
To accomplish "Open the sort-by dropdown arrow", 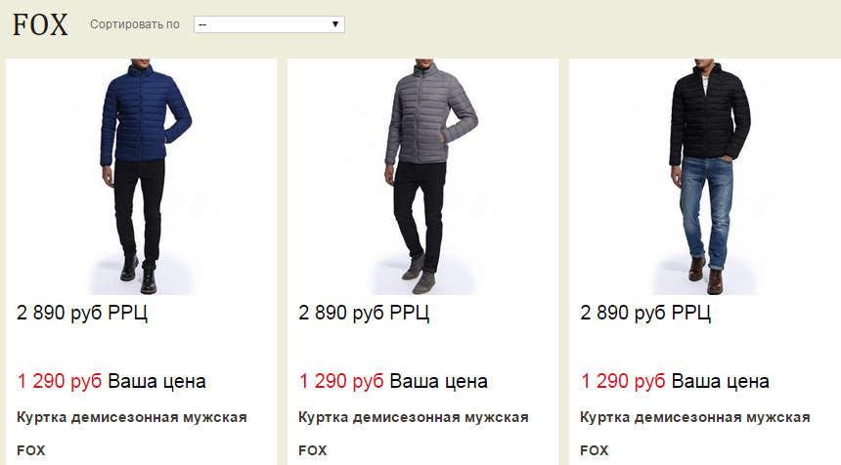I will pos(335,24).
